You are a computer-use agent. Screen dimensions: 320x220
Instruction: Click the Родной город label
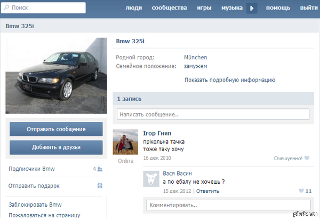click(x=135, y=57)
